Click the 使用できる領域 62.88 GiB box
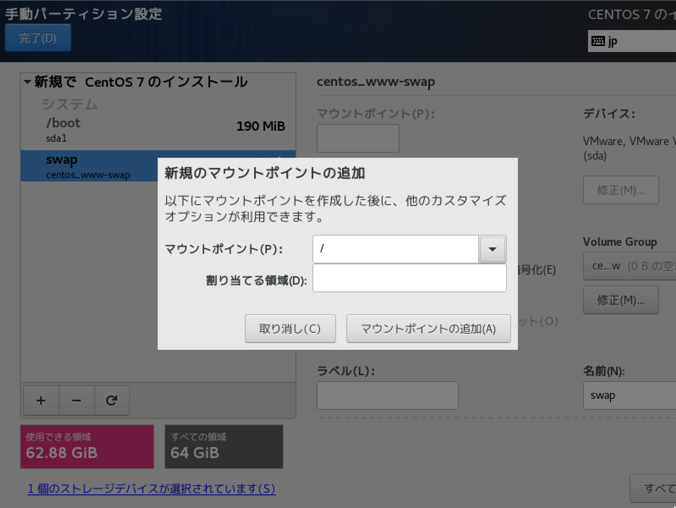 click(87, 447)
